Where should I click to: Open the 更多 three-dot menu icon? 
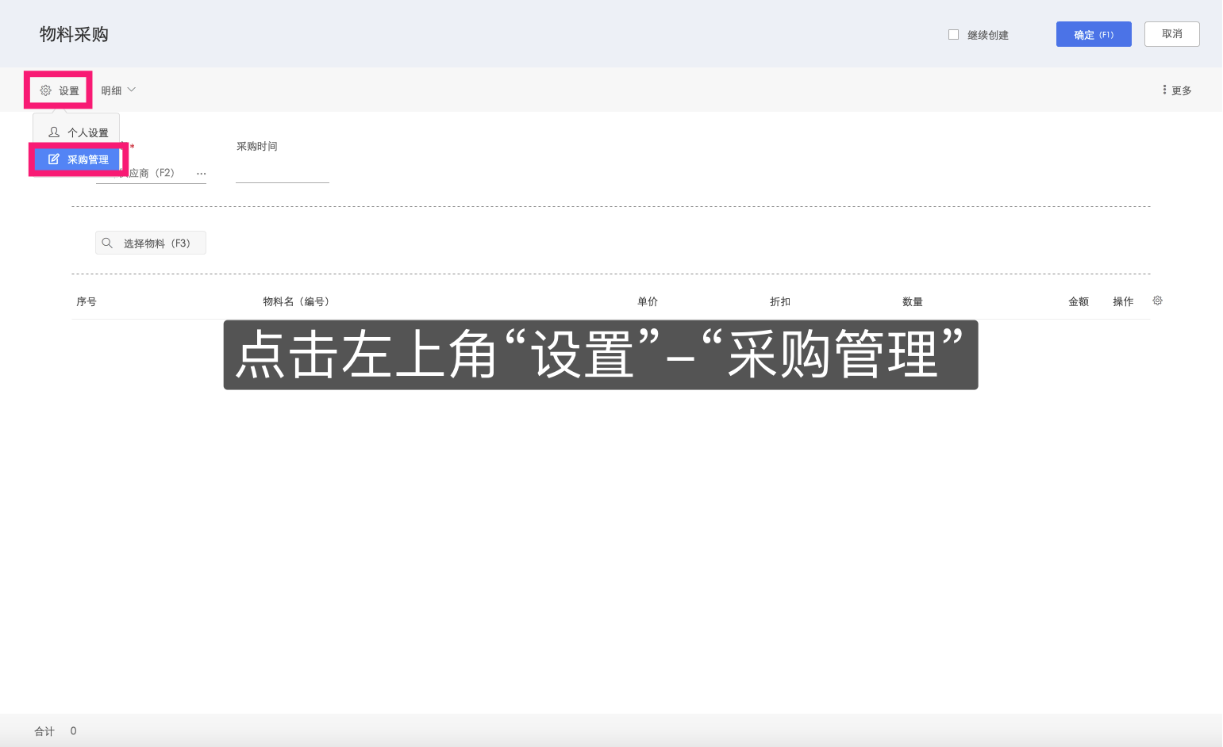tap(1163, 90)
